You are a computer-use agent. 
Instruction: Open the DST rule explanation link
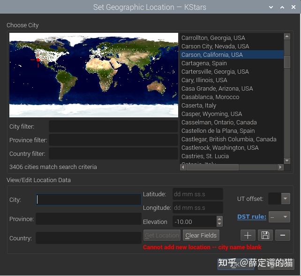pyautogui.click(x=251, y=216)
